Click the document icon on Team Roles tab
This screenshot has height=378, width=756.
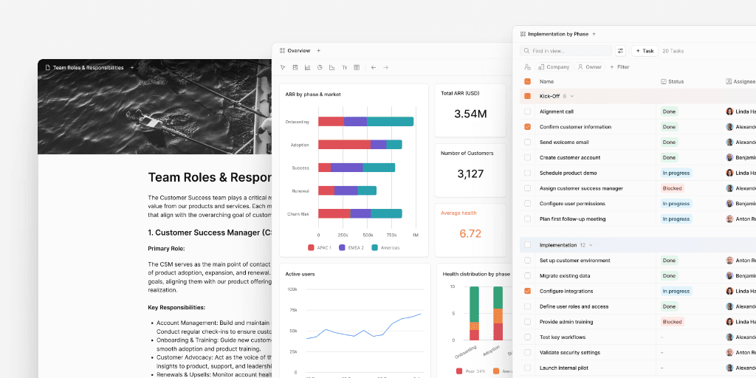coord(47,67)
